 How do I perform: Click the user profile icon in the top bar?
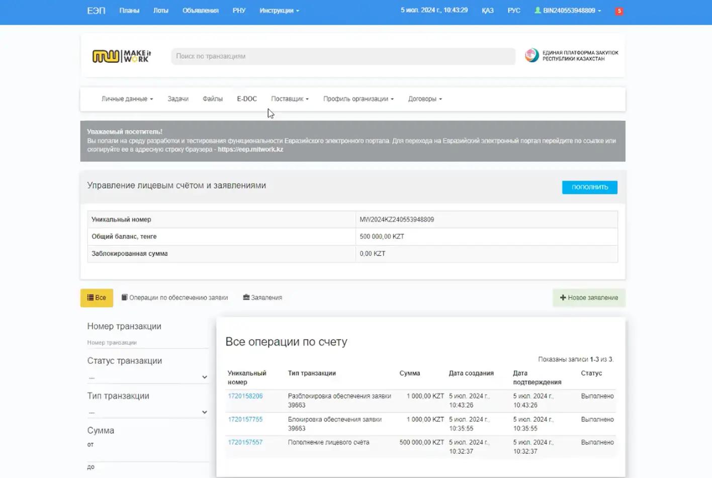(x=538, y=10)
